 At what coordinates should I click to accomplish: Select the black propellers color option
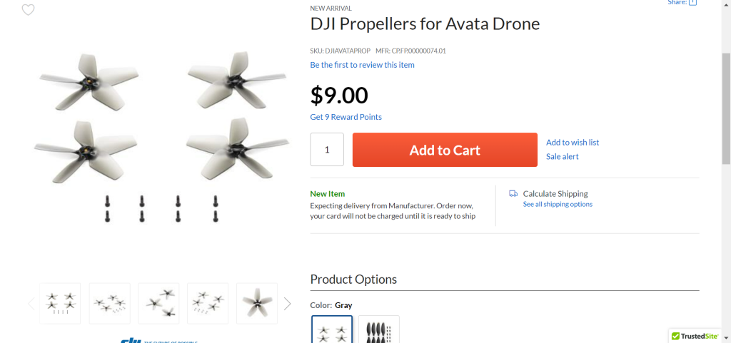(379, 329)
